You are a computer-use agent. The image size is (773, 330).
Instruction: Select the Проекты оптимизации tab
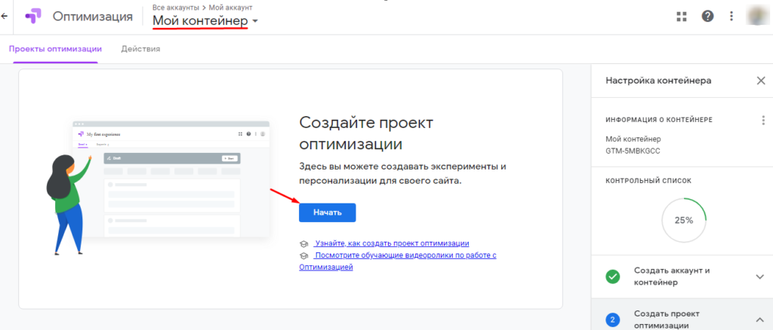click(x=55, y=49)
